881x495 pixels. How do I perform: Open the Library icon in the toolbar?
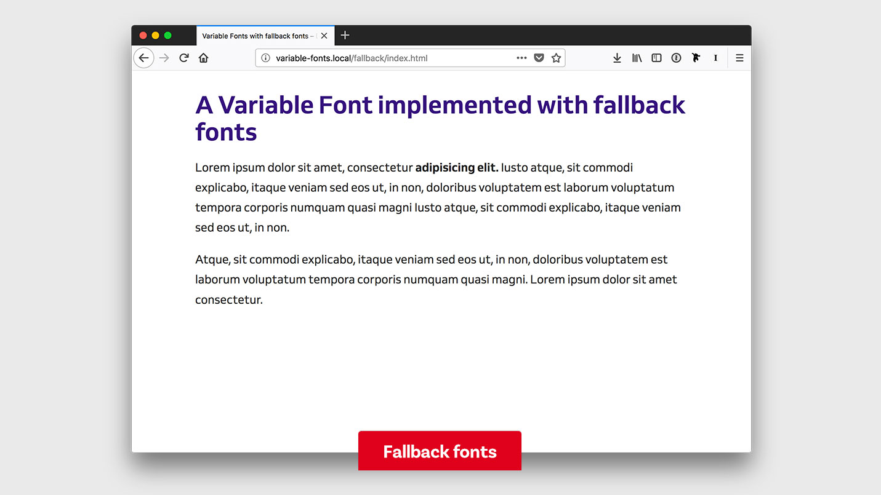[637, 57]
